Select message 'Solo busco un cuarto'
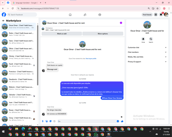 click(55, 65)
